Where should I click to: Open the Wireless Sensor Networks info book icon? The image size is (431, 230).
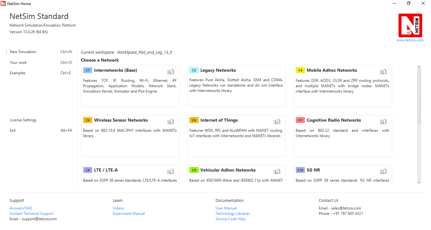click(x=171, y=122)
